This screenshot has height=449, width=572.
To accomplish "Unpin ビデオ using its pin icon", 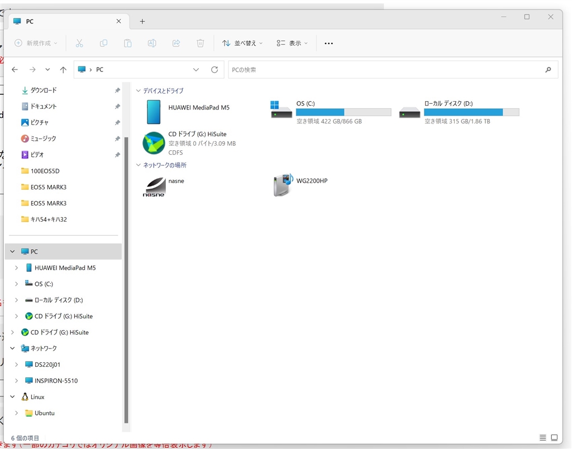I will click(117, 155).
